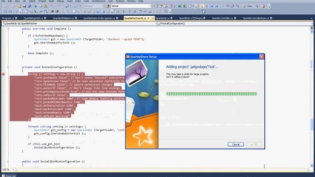Open the Build menu

[x=51, y=1]
